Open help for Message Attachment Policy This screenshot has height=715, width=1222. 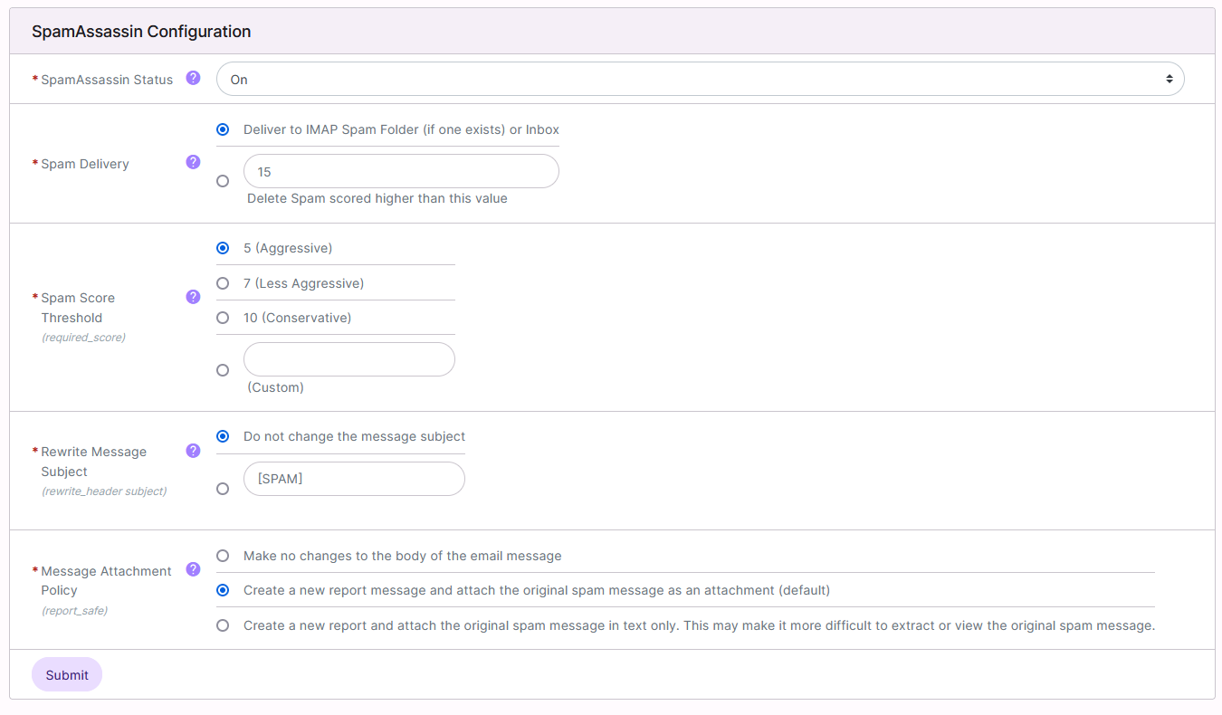pyautogui.click(x=193, y=569)
